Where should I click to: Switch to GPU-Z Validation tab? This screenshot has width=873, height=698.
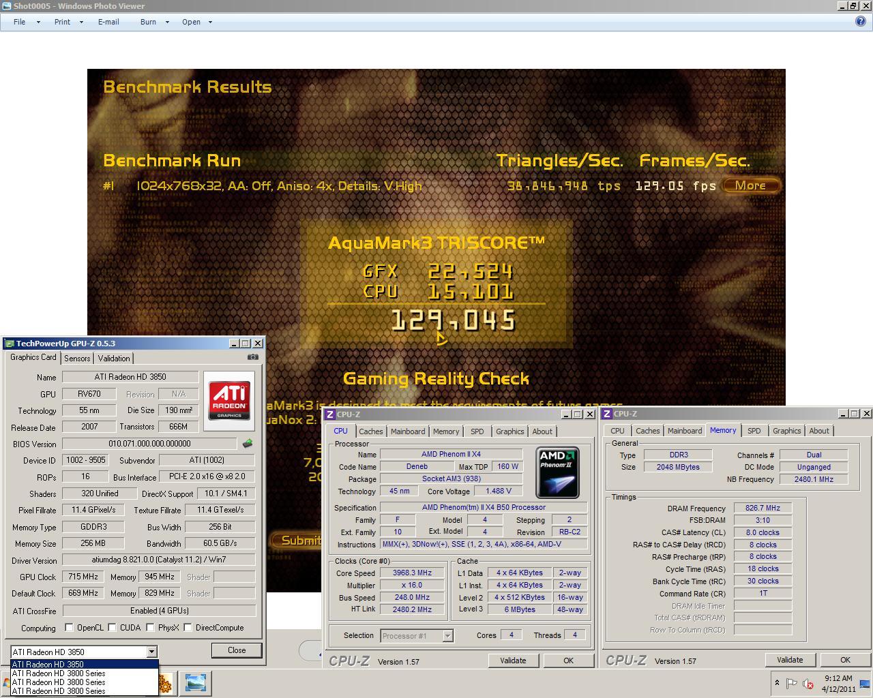114,359
